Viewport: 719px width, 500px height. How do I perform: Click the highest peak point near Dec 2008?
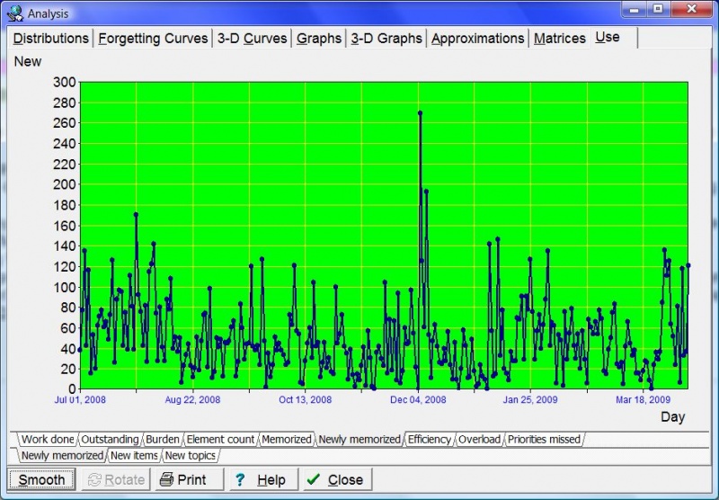[x=420, y=113]
